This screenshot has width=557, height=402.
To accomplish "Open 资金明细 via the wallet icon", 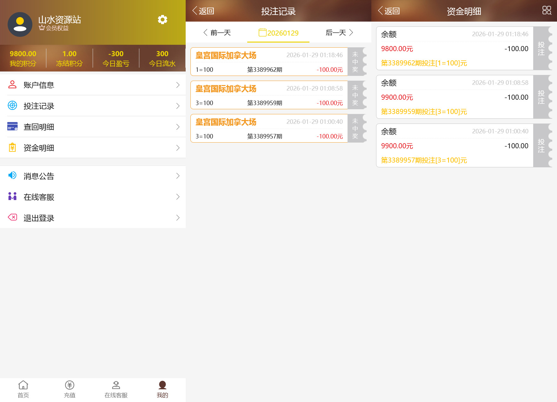I will click(12, 147).
